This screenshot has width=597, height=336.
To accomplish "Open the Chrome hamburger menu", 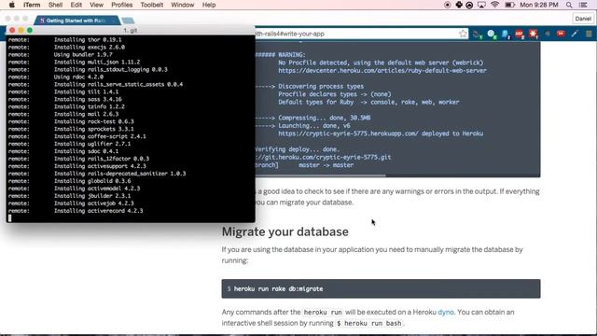I will (x=589, y=34).
